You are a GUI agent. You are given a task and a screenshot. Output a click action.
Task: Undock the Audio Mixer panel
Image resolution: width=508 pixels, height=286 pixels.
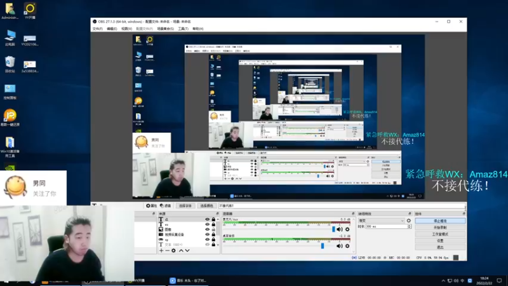[x=353, y=214]
